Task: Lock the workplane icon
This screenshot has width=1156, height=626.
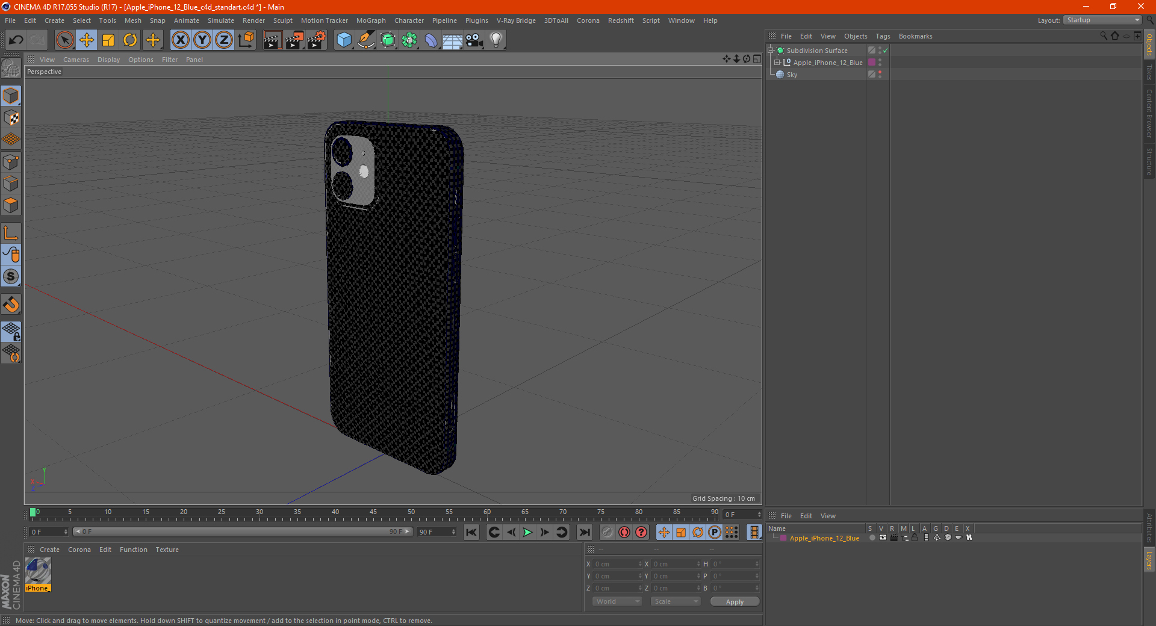Action: (11, 332)
